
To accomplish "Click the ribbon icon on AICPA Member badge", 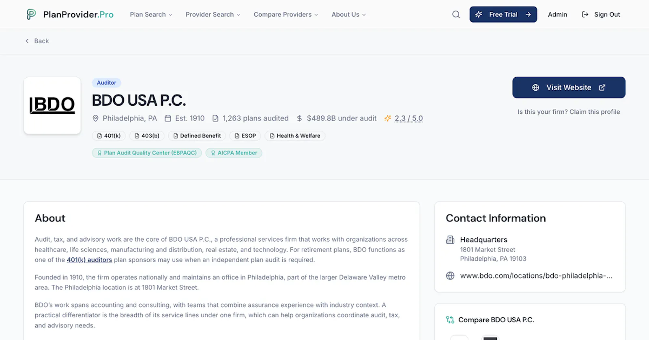I will coord(213,153).
